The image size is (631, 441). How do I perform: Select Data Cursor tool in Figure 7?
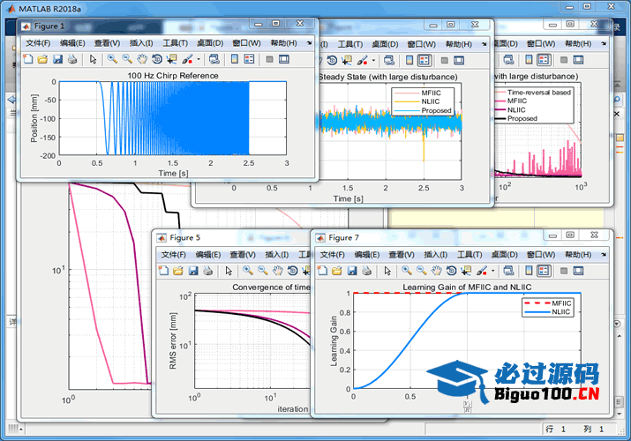(466, 271)
